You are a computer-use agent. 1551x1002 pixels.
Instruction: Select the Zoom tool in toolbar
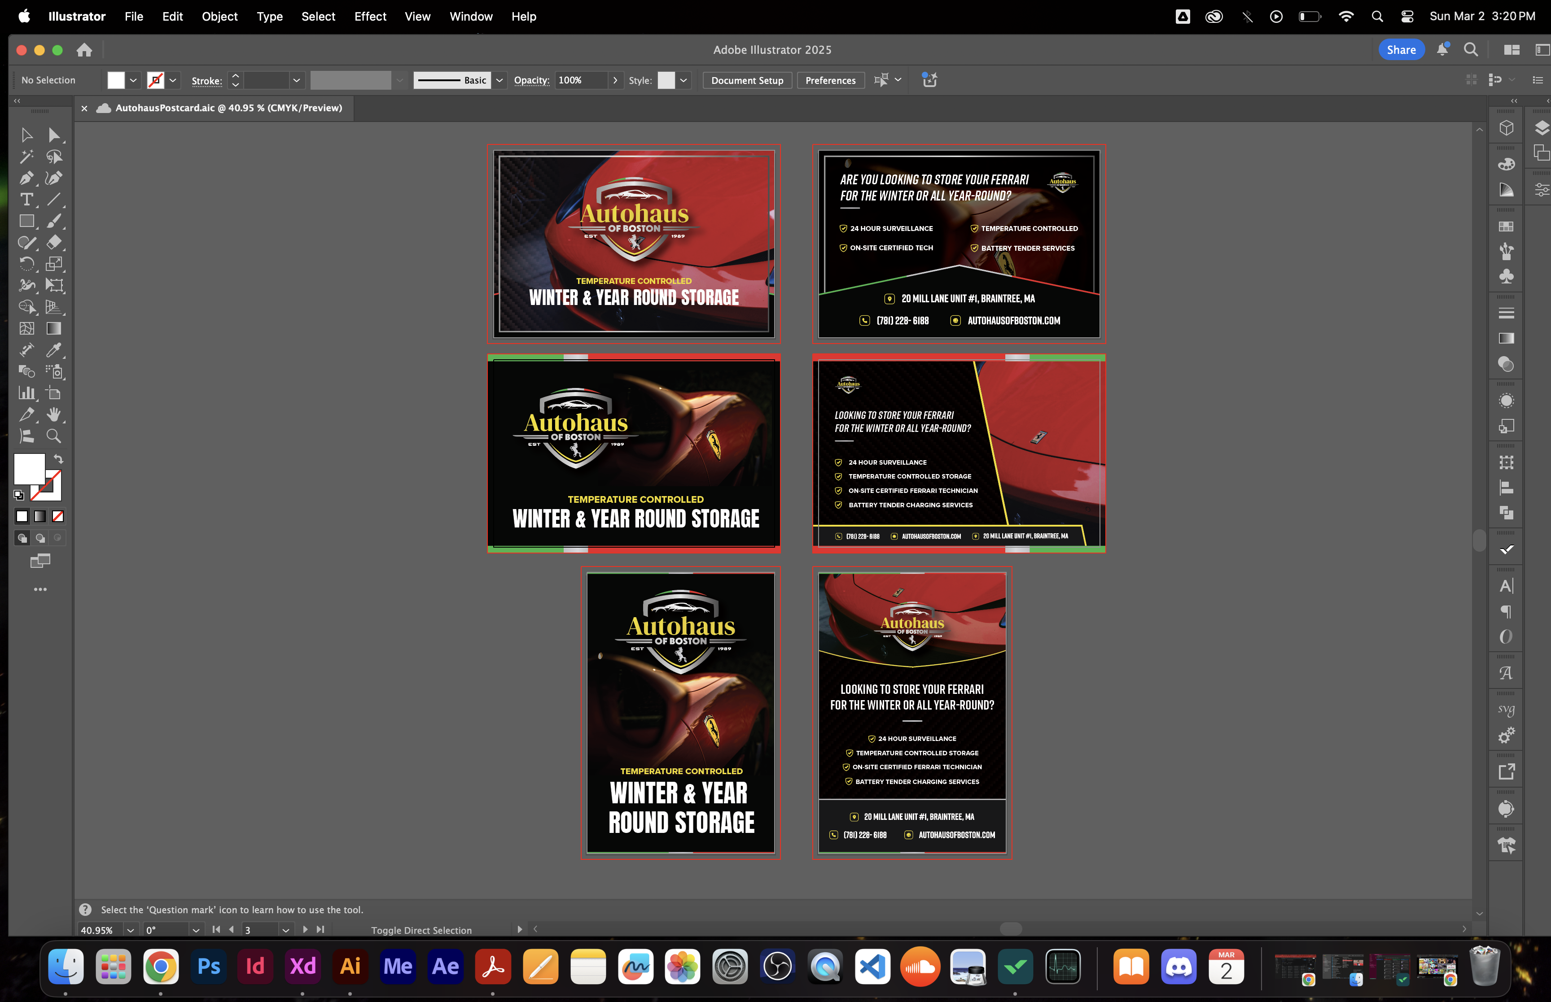[x=53, y=436]
